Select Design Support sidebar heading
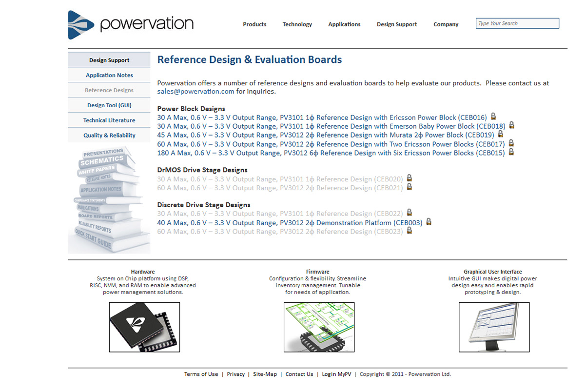 [109, 60]
